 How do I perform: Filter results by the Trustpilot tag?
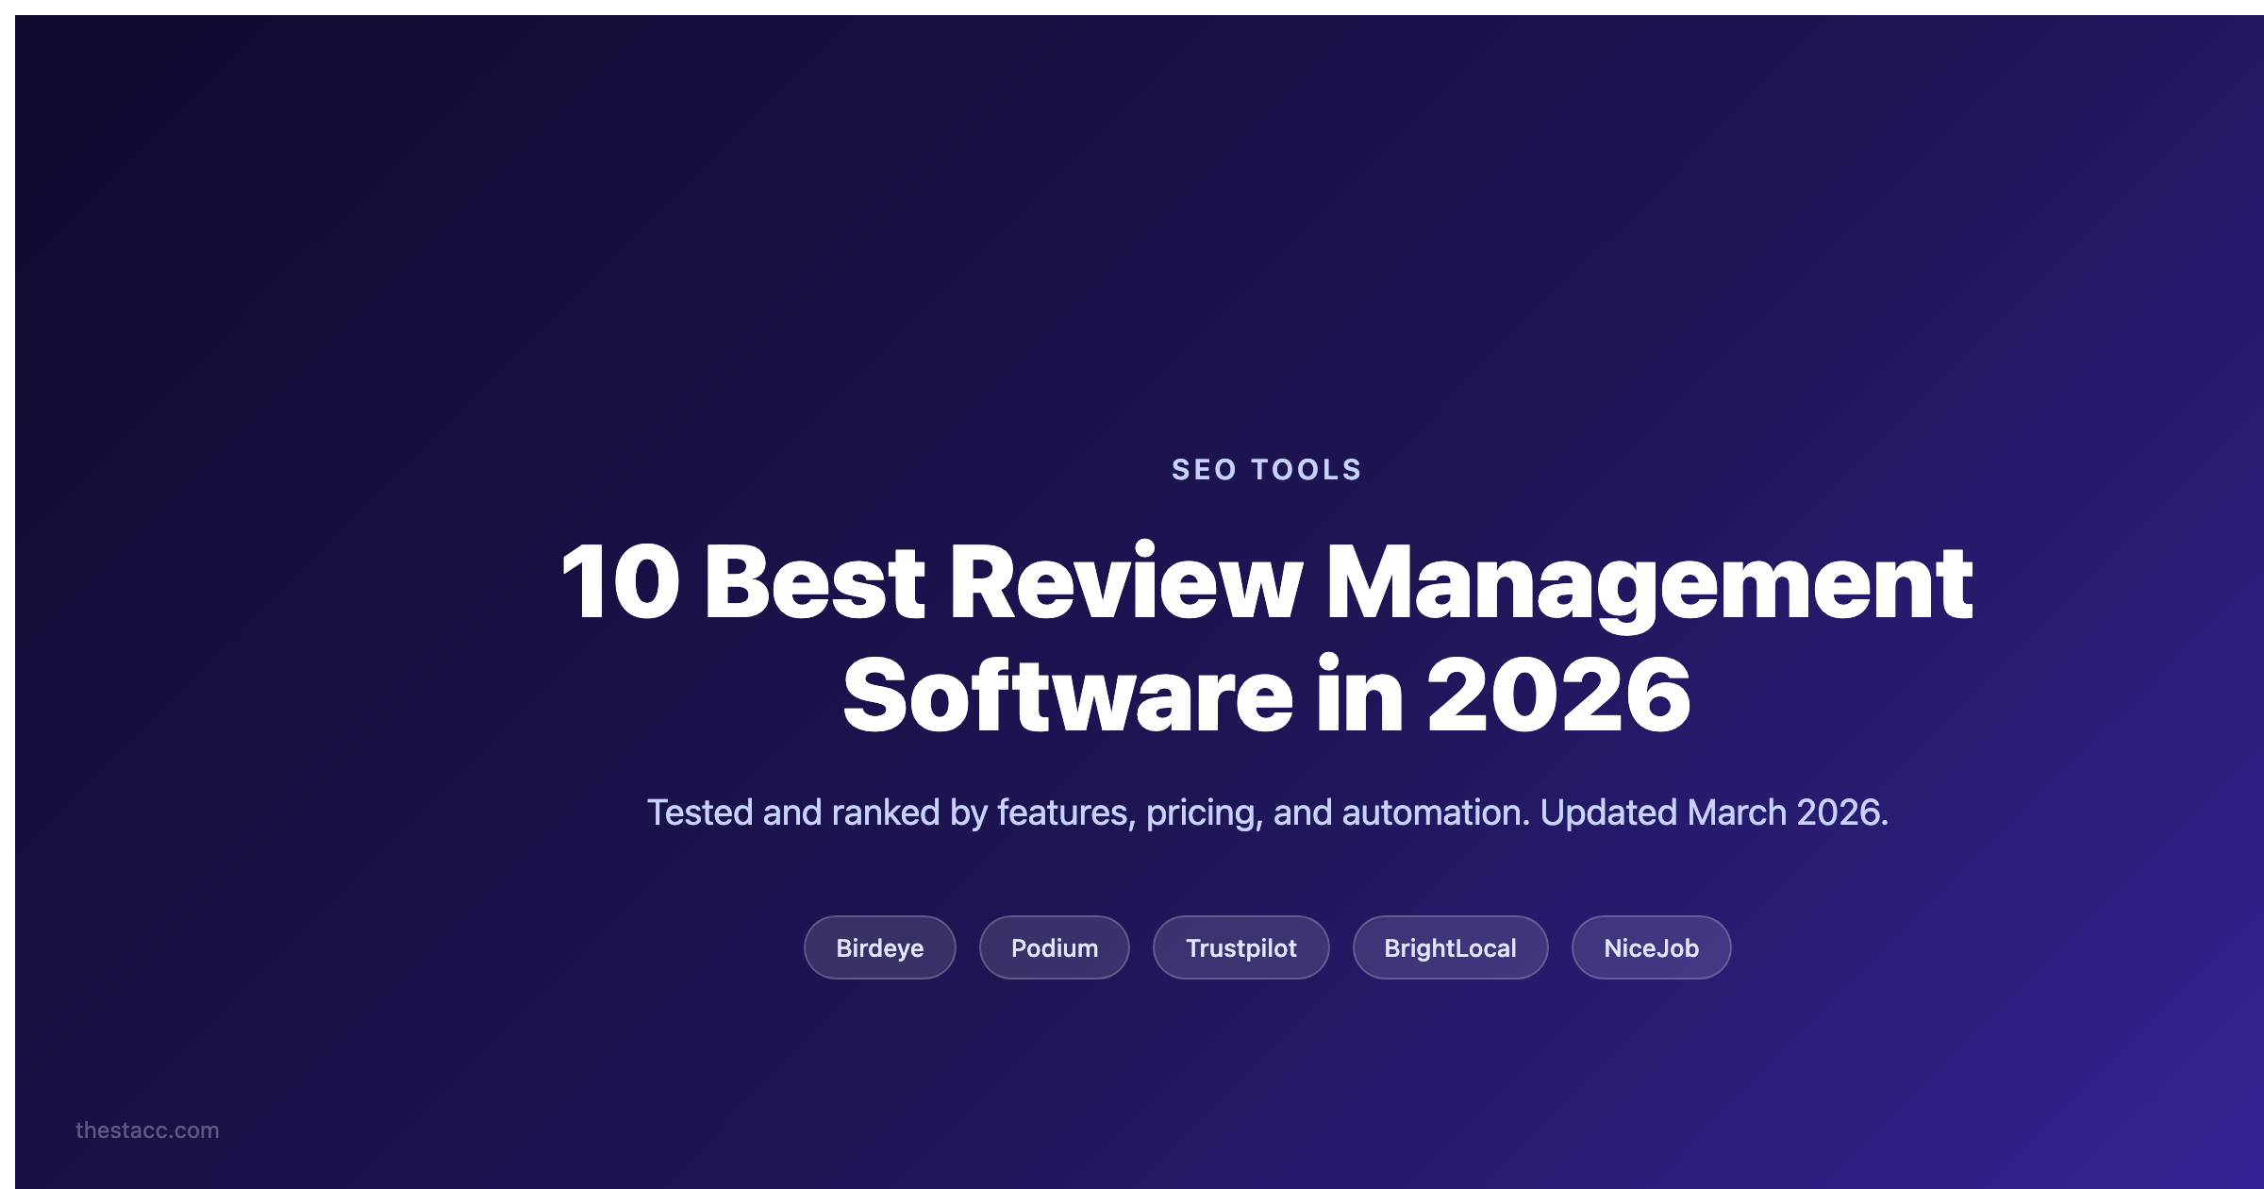[1240, 947]
